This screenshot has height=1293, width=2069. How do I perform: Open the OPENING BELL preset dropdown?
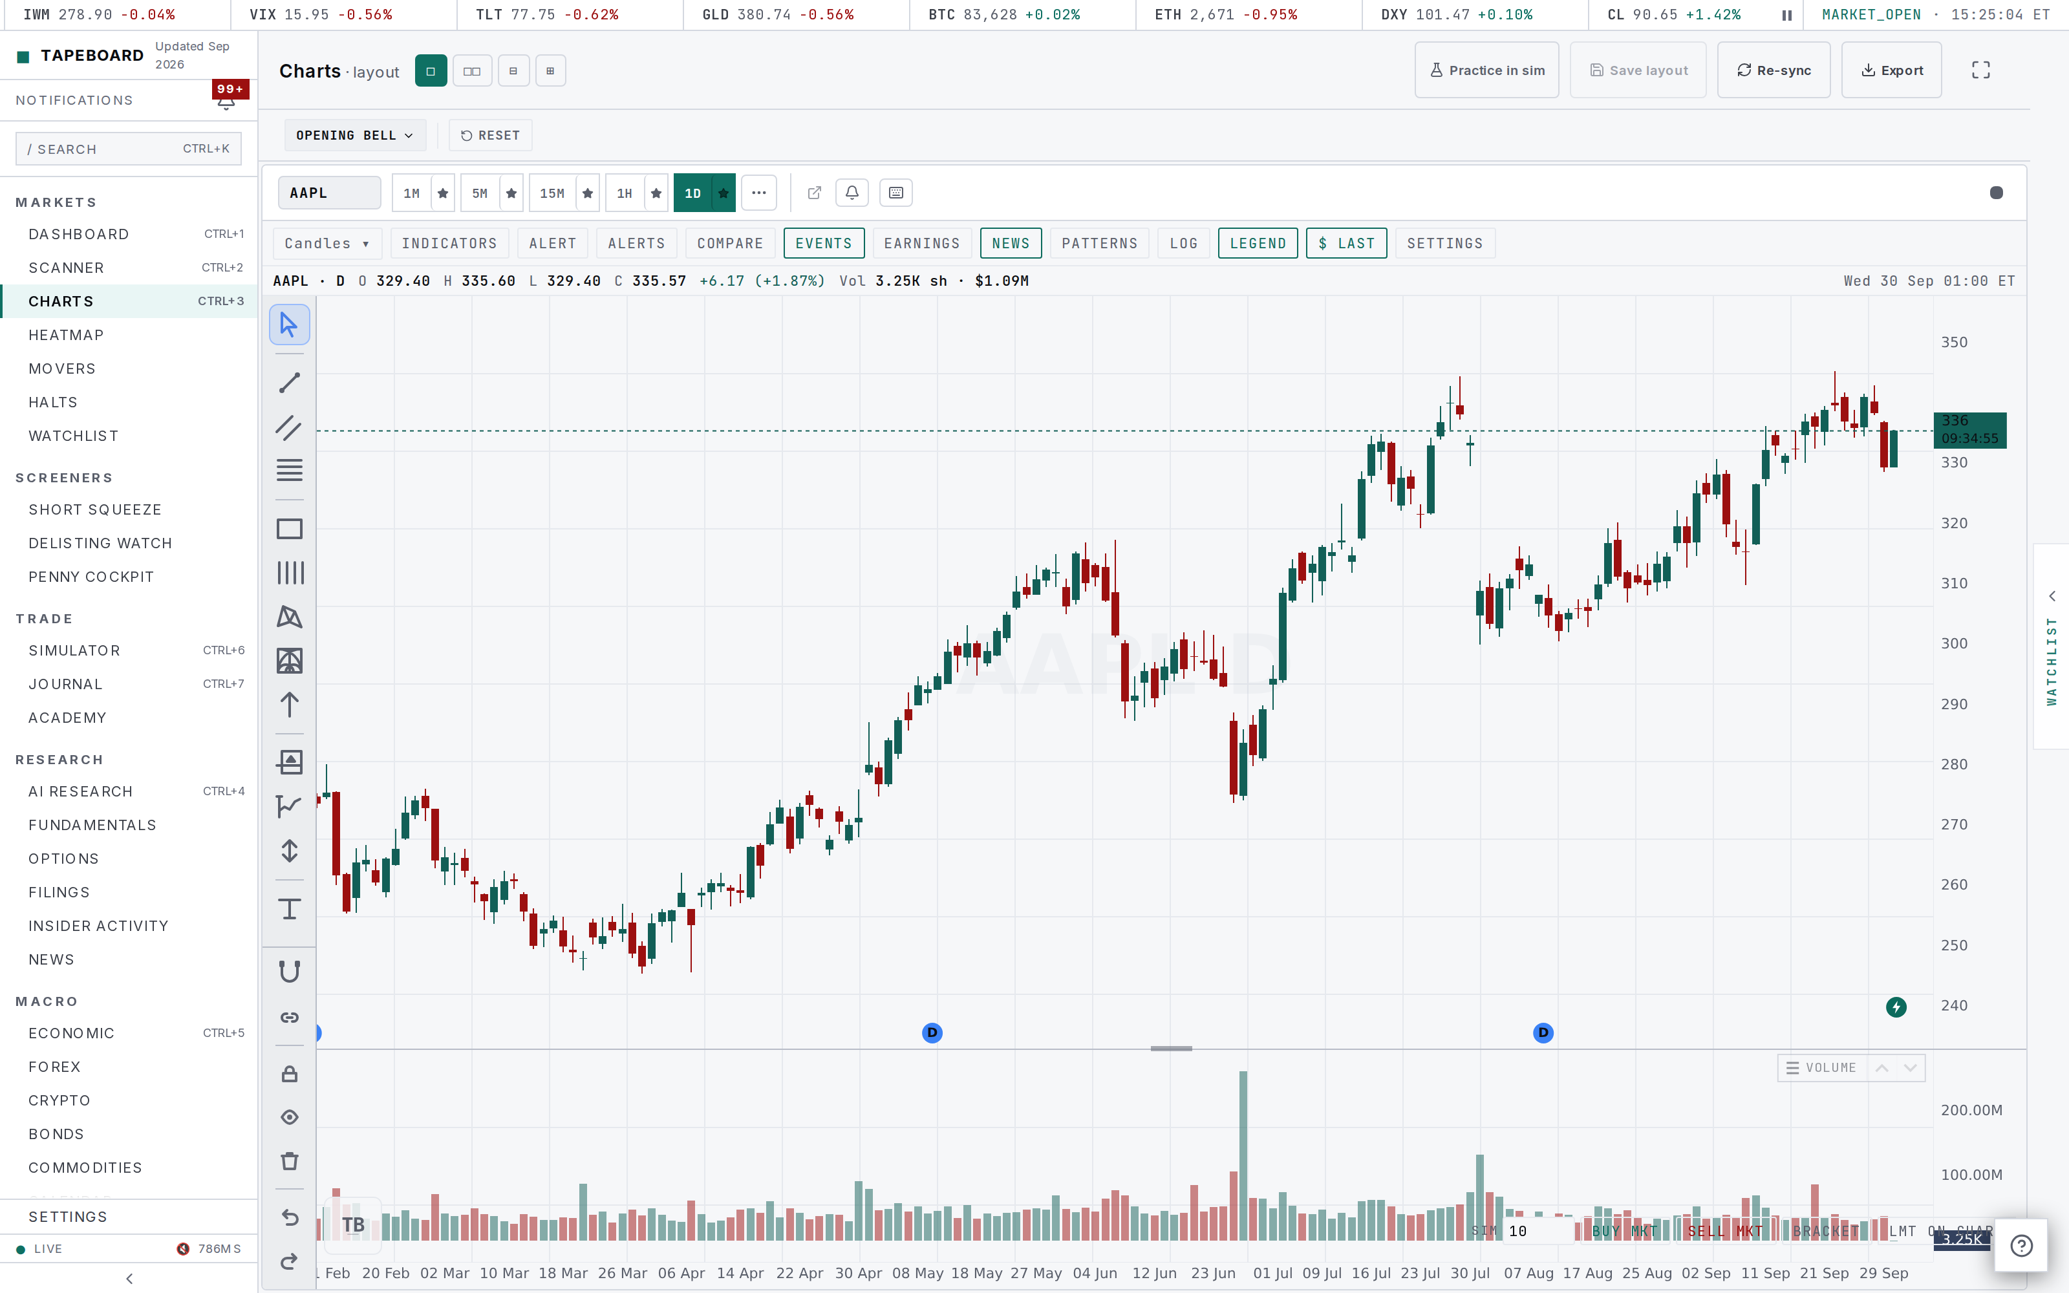[355, 135]
